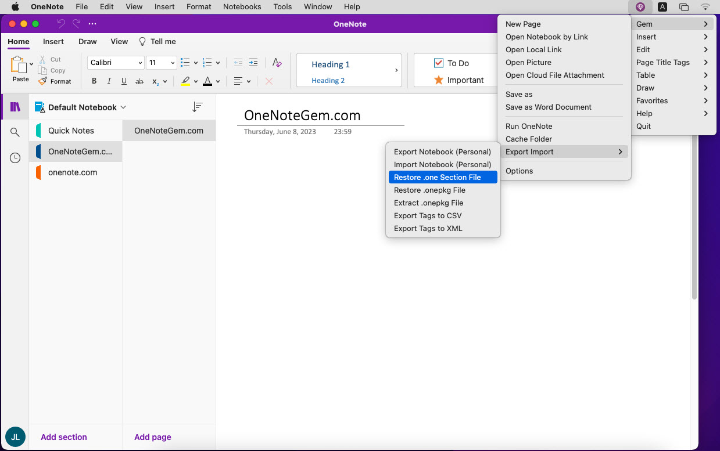
Task: Undo the last action
Action: click(x=61, y=24)
